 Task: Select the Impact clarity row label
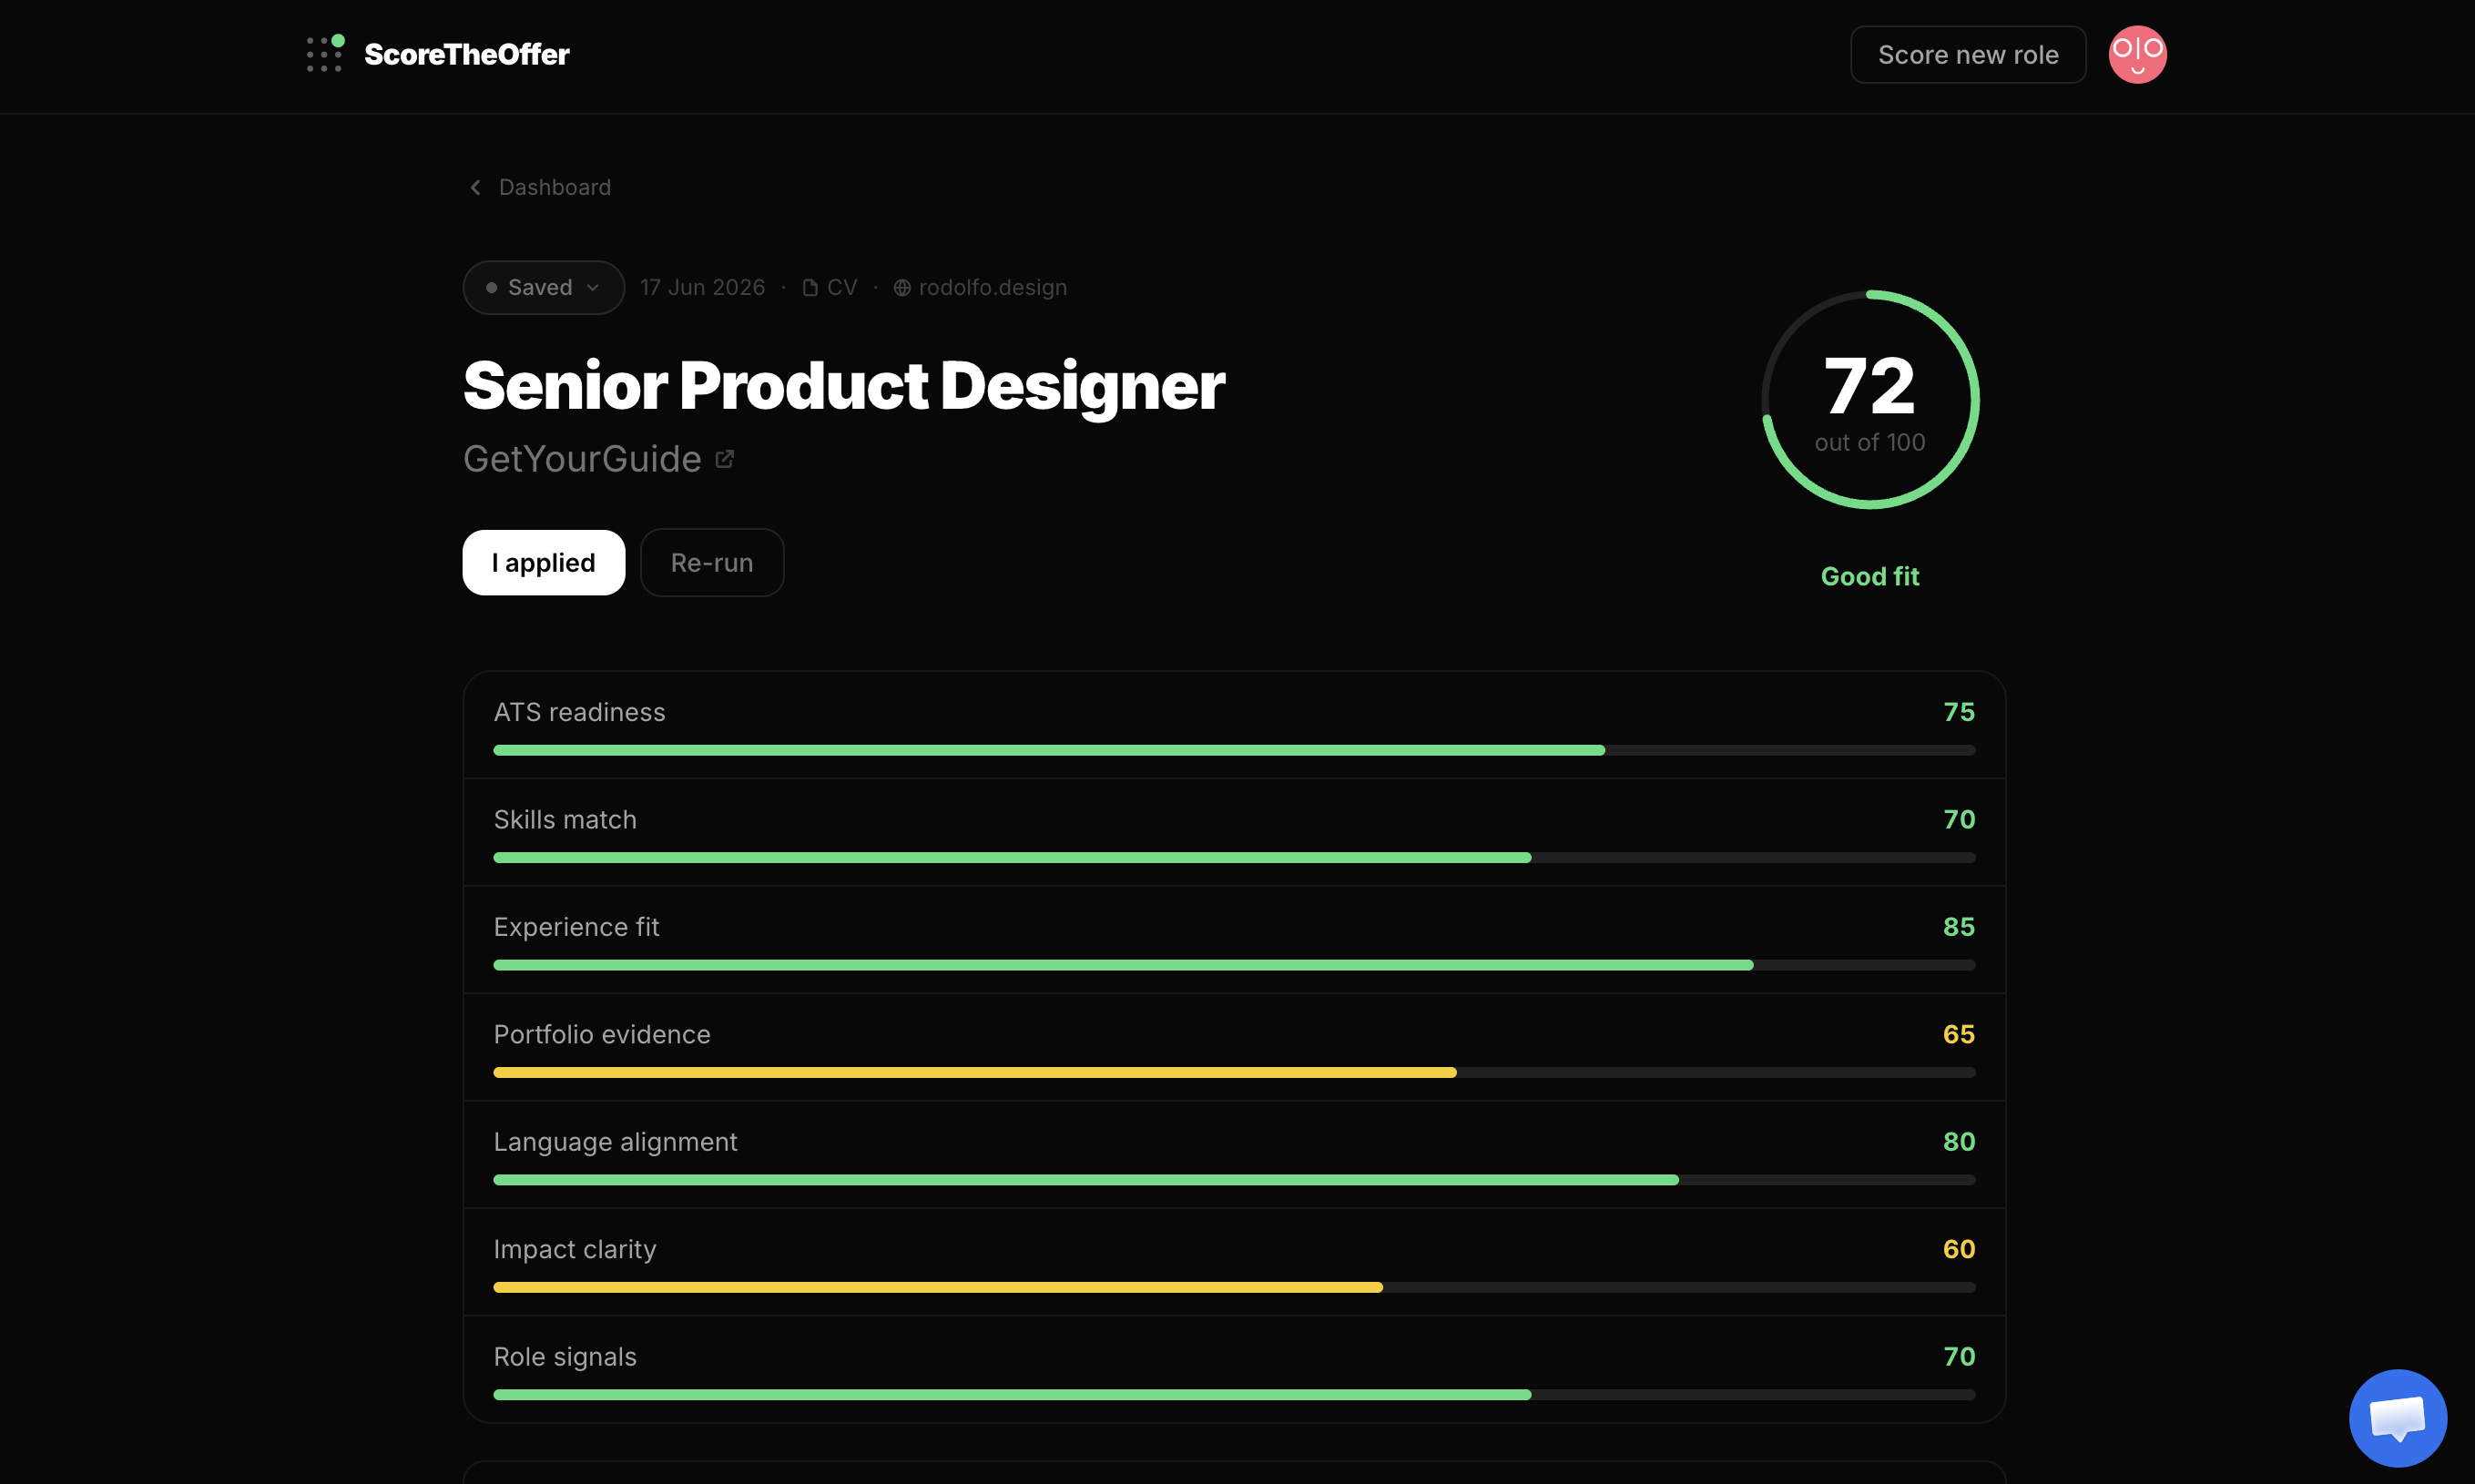(x=575, y=1249)
